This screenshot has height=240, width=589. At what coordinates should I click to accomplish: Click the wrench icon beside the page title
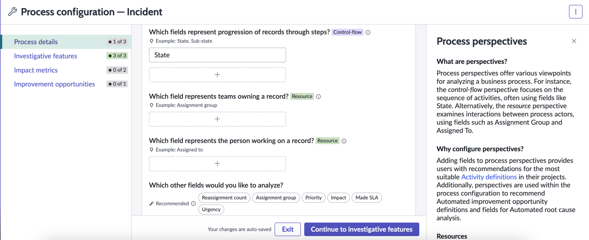(13, 12)
